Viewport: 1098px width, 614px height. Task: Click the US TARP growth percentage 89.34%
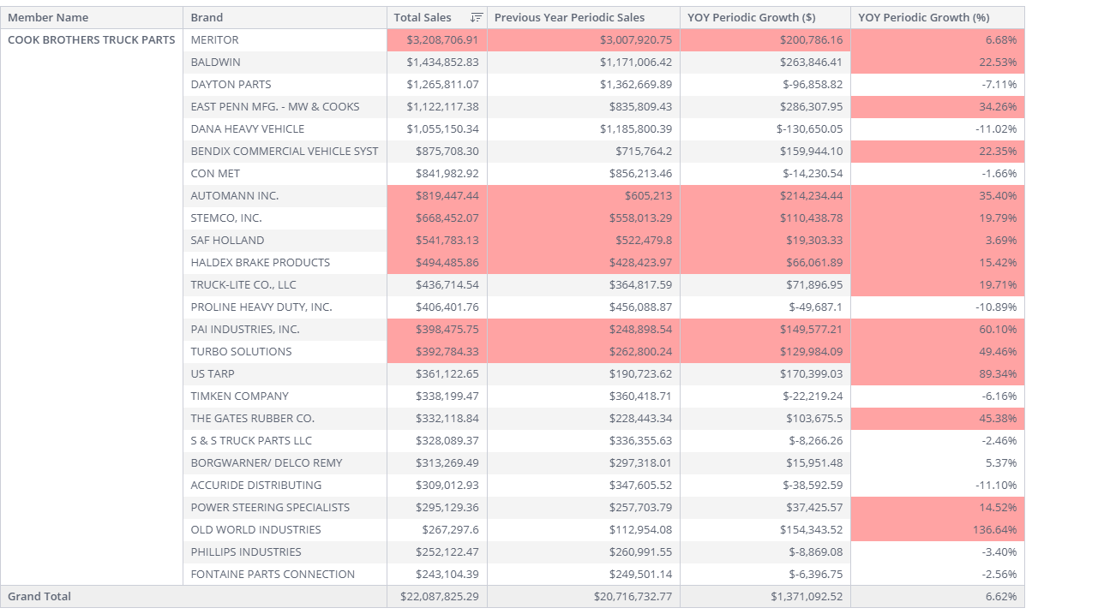[999, 373]
